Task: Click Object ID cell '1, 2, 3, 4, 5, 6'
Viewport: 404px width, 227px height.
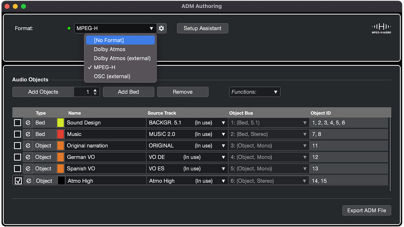Action: tap(349, 123)
